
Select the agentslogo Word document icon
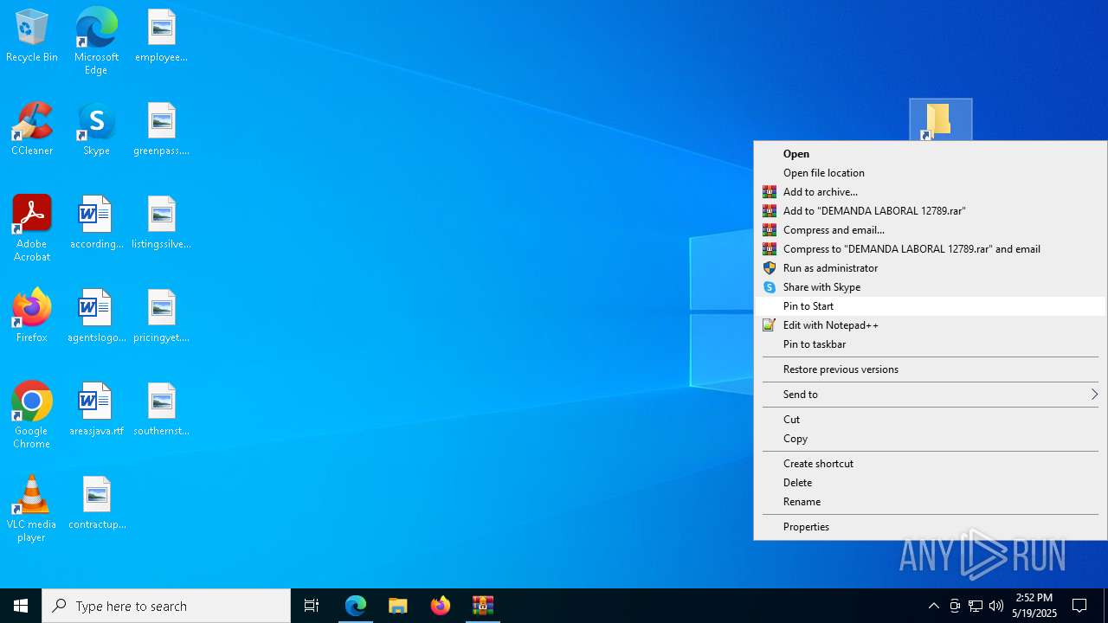click(x=96, y=317)
